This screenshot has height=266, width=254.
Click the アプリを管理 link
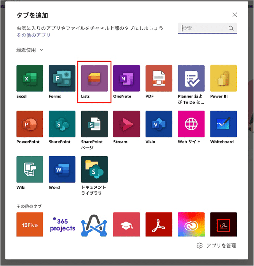click(x=221, y=245)
